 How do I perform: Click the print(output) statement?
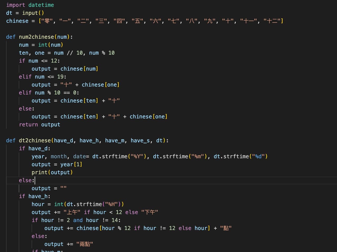point(52,172)
